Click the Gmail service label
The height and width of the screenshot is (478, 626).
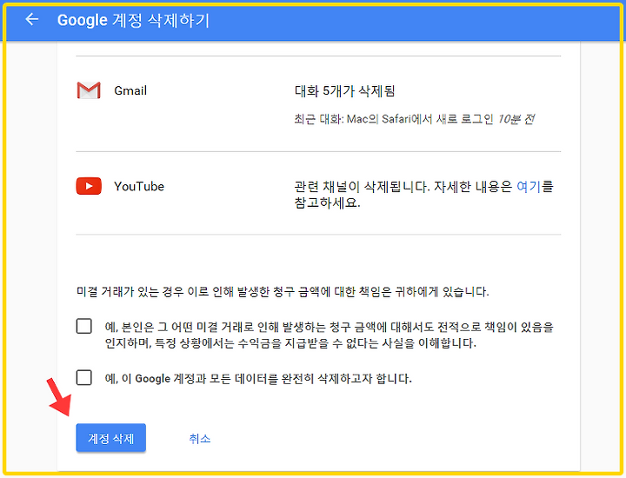pos(130,90)
